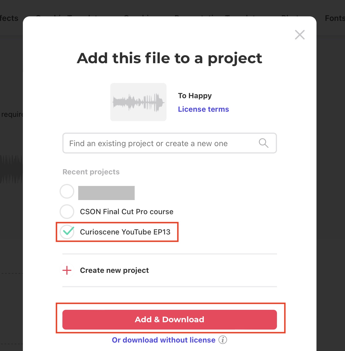Click the To Happy waveform thumbnail

[x=138, y=102]
